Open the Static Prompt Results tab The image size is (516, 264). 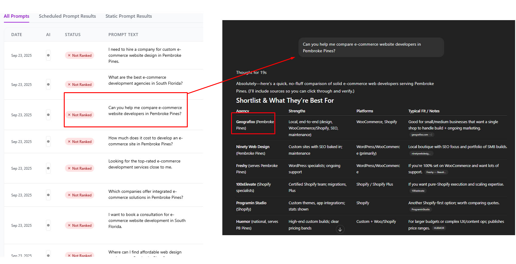tap(128, 16)
